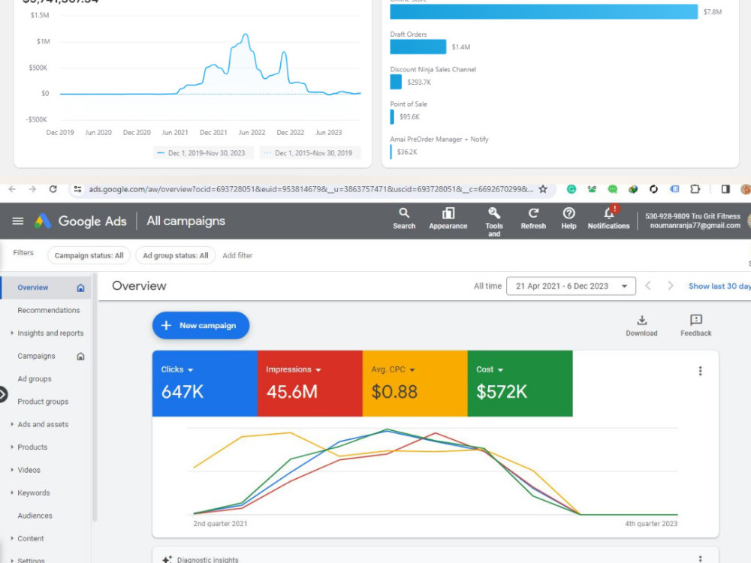Open Recommendations in the sidebar
The height and width of the screenshot is (563, 751).
click(x=49, y=310)
